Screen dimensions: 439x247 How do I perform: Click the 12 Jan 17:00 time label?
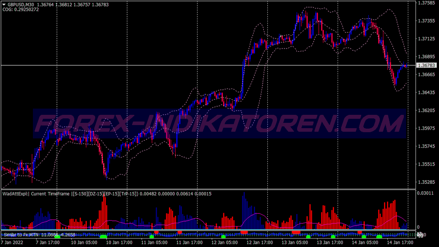(x=260, y=243)
